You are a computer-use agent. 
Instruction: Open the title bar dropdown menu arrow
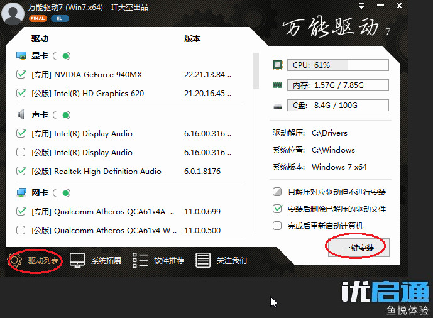(x=361, y=6)
